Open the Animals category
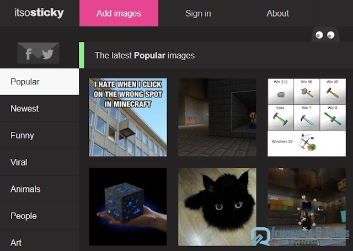 click(x=39, y=189)
